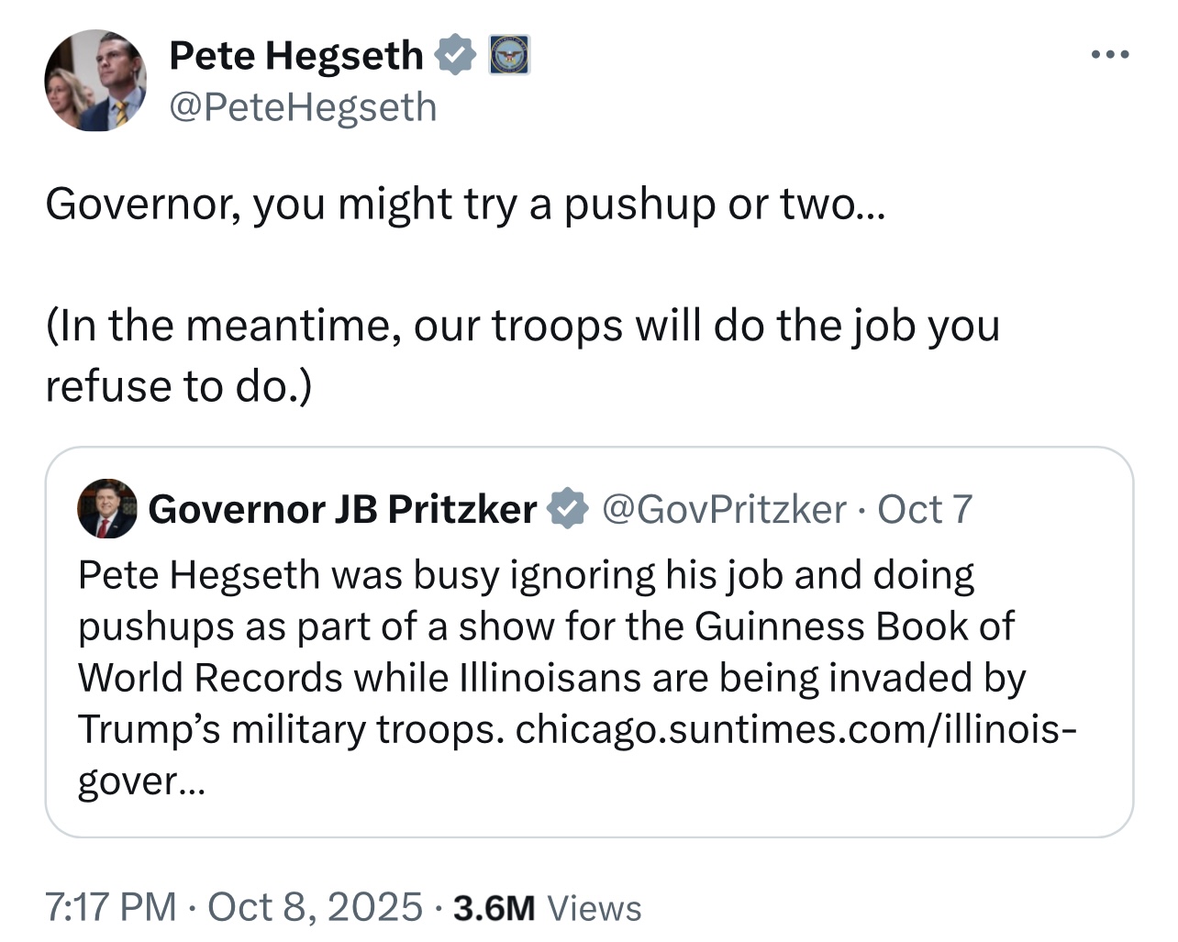
Task: Open the three-dot more options menu
Action: pyautogui.click(x=1110, y=55)
